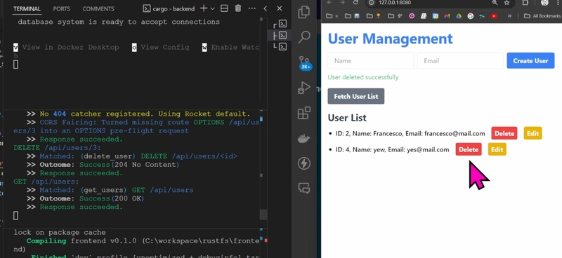Bookmark this page with the star icon

coord(507,3)
